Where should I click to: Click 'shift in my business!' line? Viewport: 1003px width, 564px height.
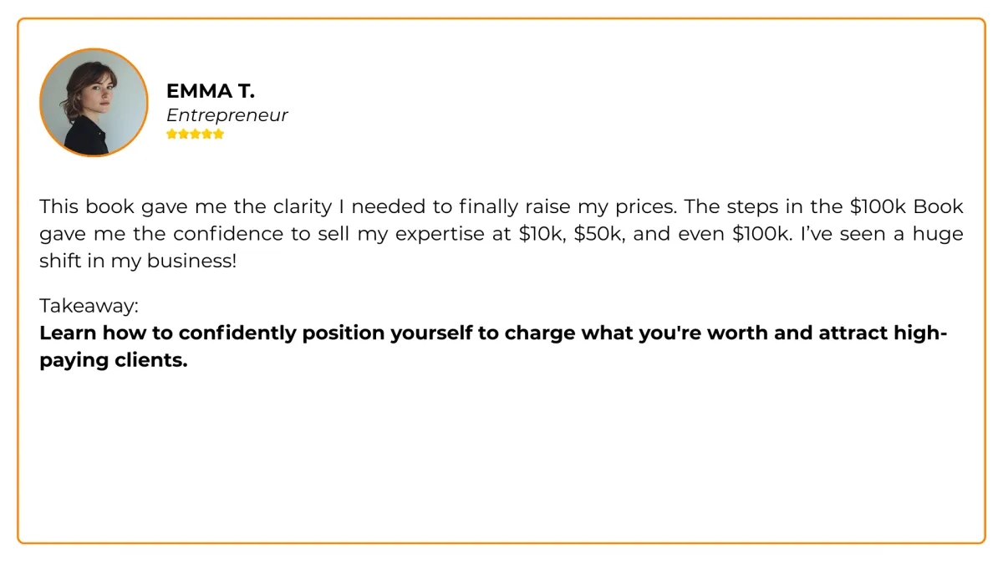point(138,261)
